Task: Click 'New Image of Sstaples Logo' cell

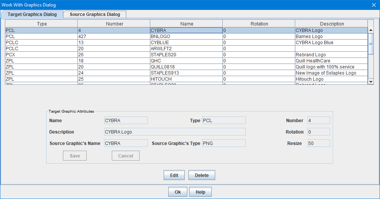Action: (331, 73)
